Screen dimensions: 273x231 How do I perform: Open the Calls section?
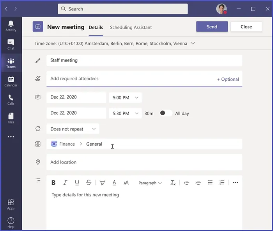[11, 100]
